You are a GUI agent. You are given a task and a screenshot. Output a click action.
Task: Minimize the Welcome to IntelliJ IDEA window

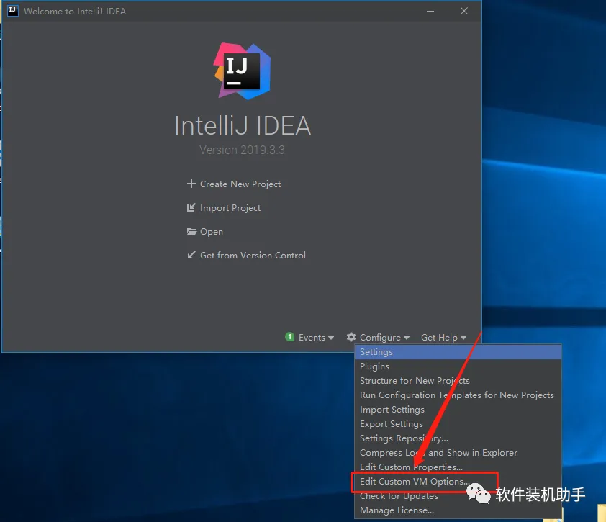[x=430, y=11]
